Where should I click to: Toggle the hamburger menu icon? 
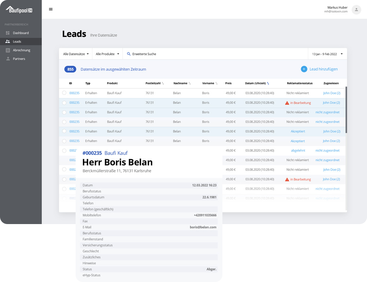click(51, 10)
